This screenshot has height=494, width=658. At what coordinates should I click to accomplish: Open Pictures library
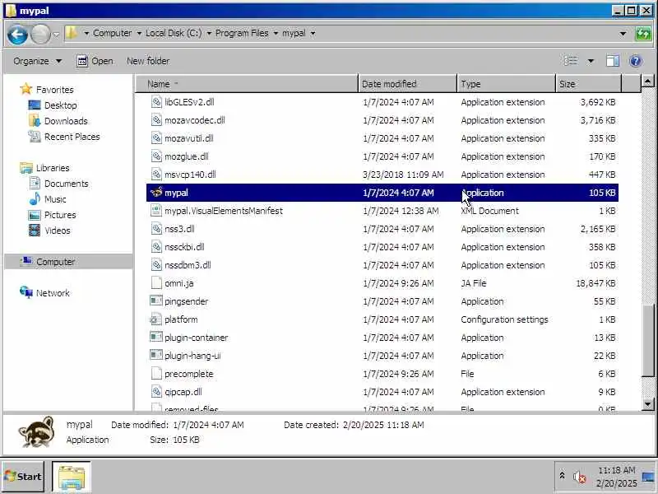tap(60, 215)
